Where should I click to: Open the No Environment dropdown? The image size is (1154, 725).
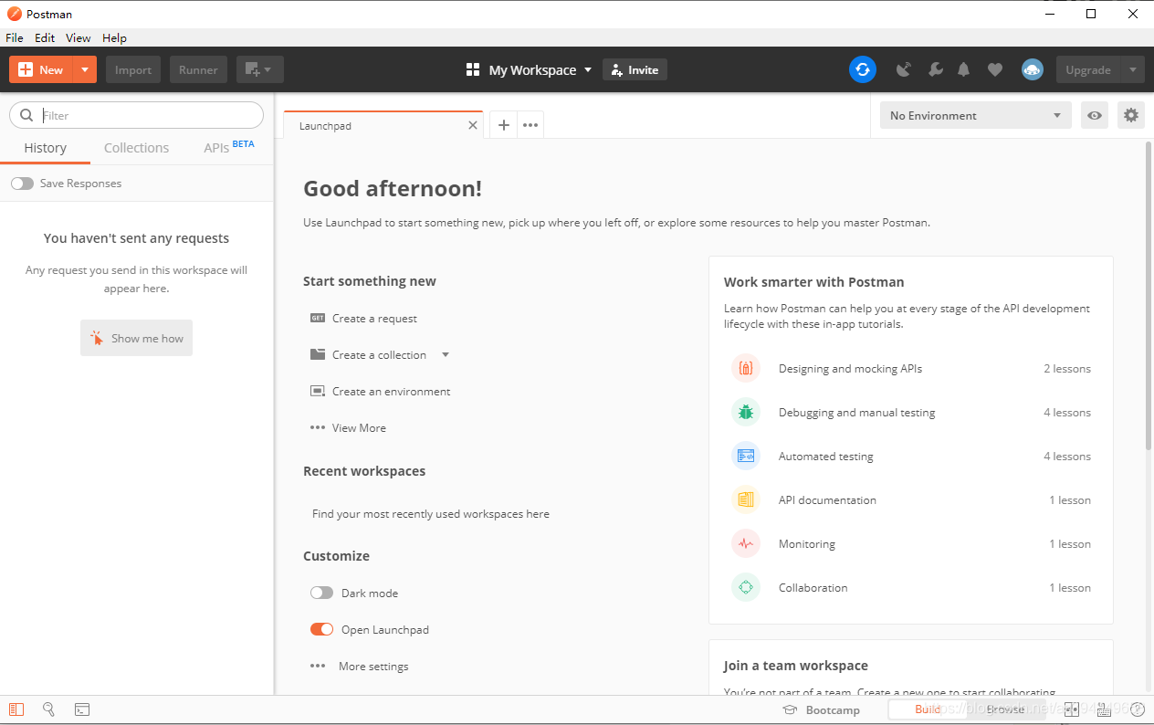[975, 115]
